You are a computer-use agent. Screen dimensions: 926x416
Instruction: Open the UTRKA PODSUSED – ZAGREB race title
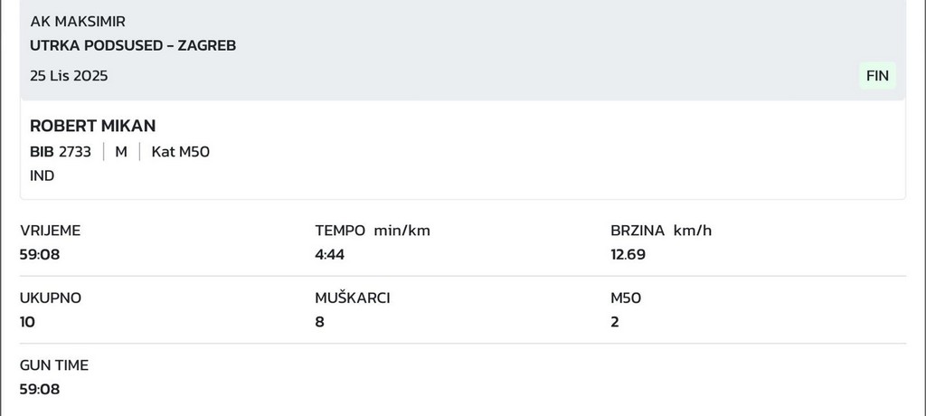tap(133, 45)
